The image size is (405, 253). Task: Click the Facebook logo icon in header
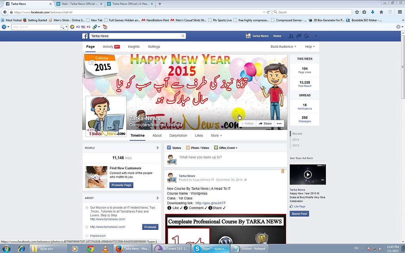[85, 36]
